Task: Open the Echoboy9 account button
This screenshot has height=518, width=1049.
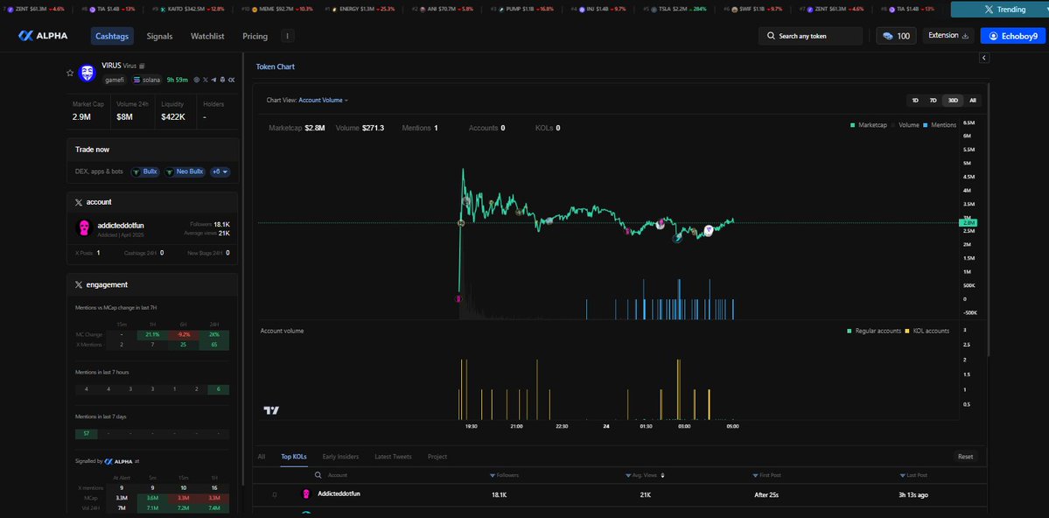Action: 1012,36
